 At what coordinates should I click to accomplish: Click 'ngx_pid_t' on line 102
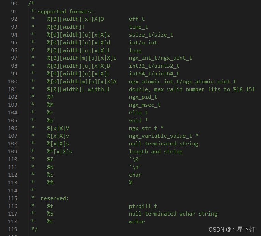pos(143,97)
